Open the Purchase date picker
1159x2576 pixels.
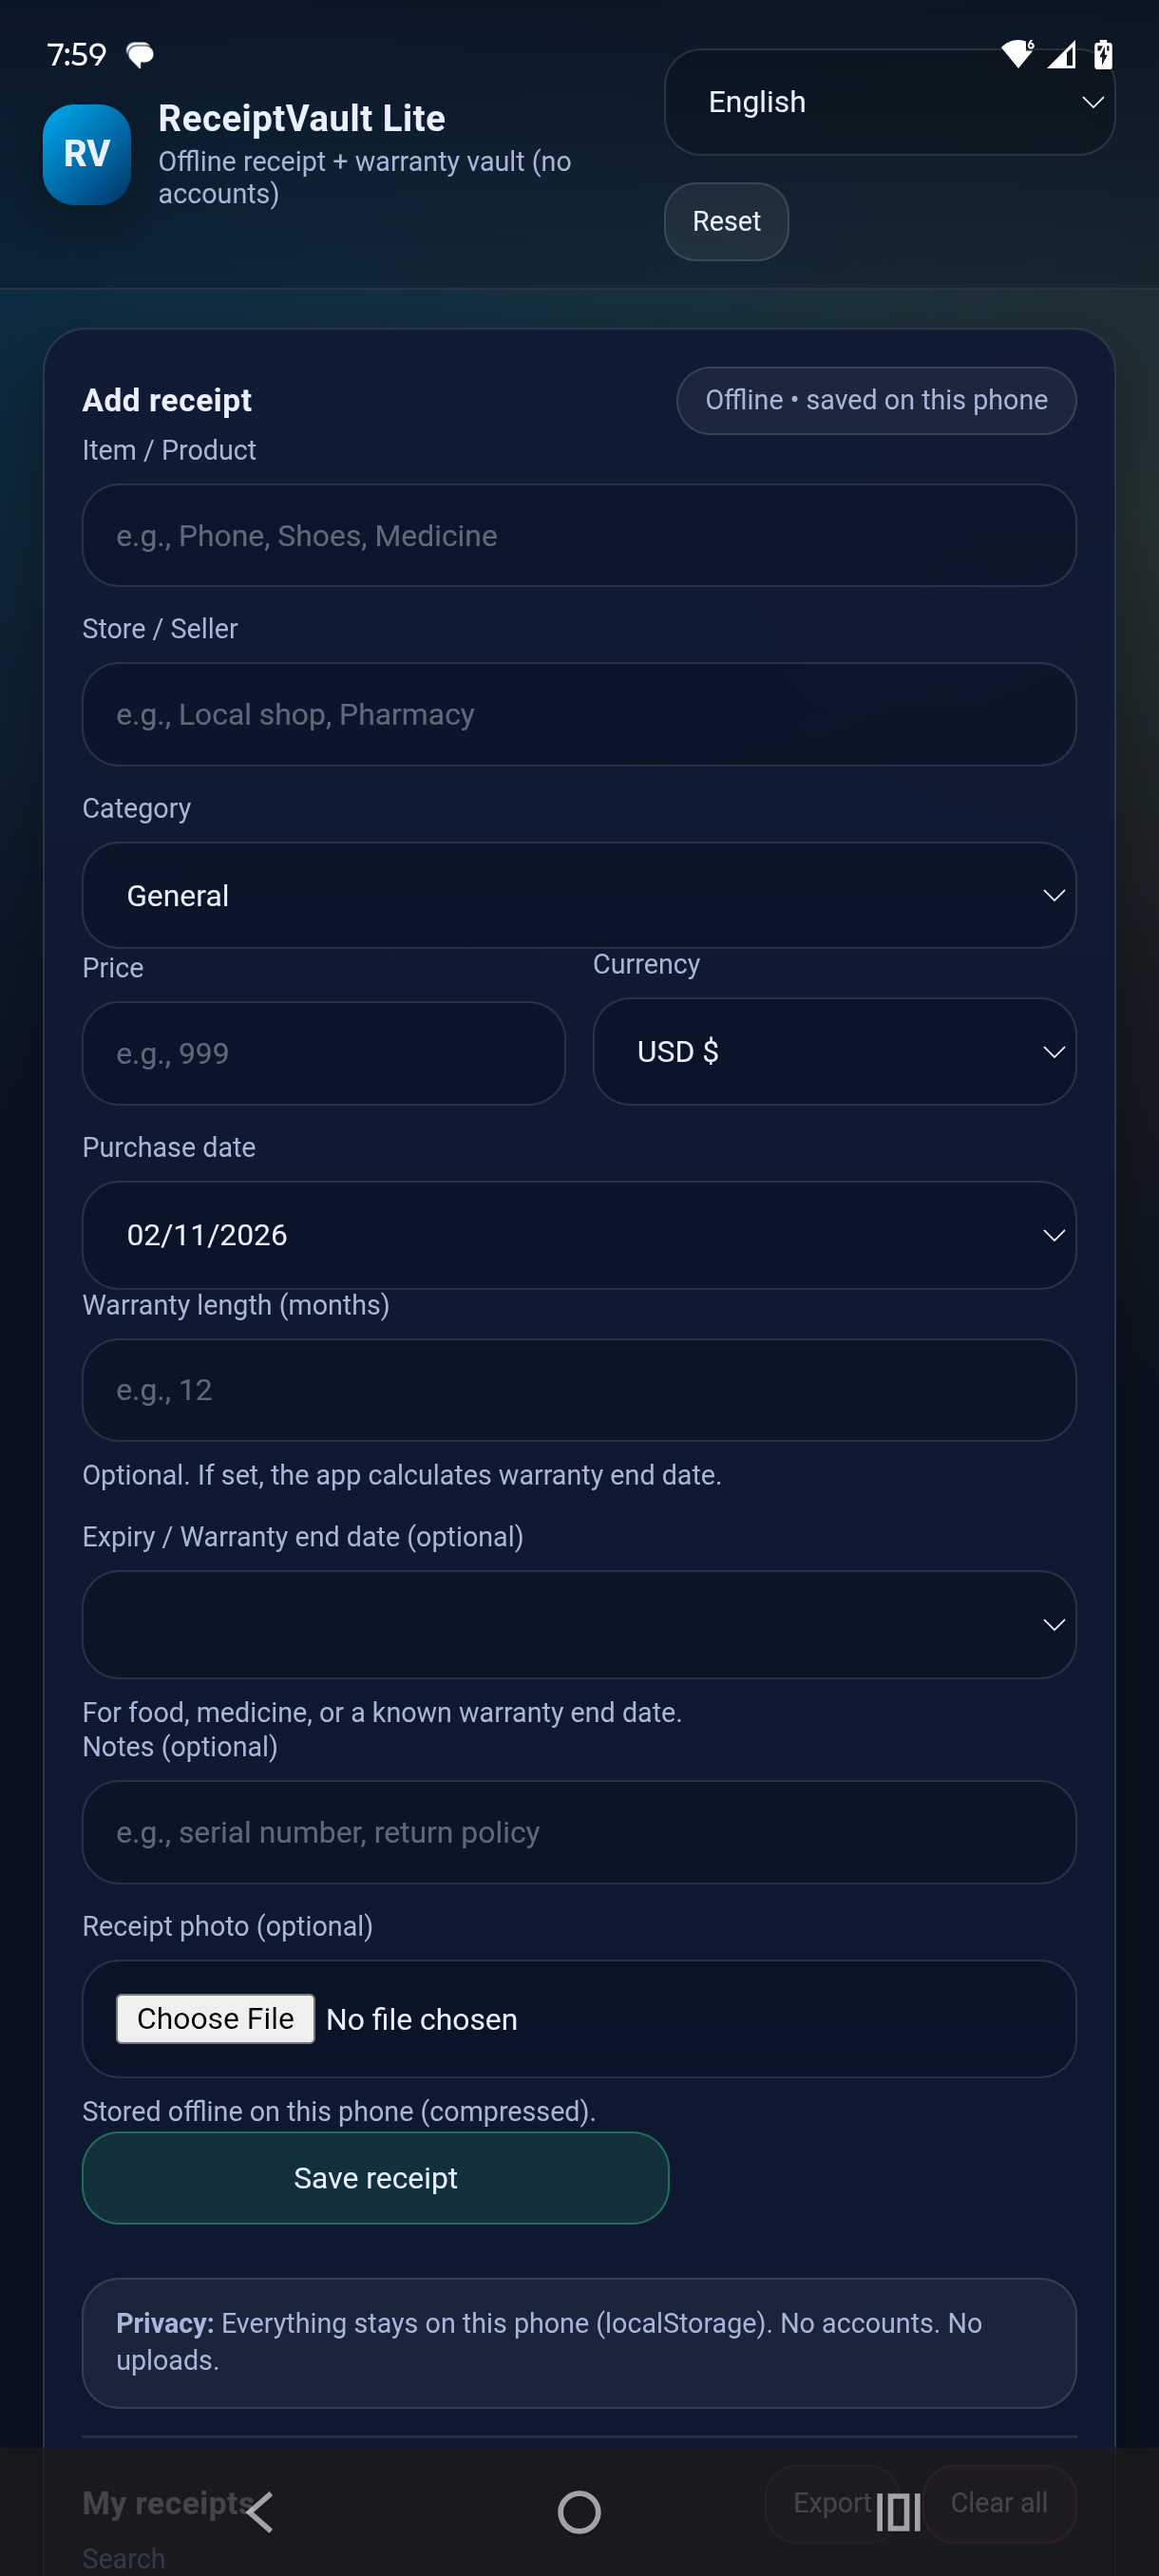click(578, 1234)
